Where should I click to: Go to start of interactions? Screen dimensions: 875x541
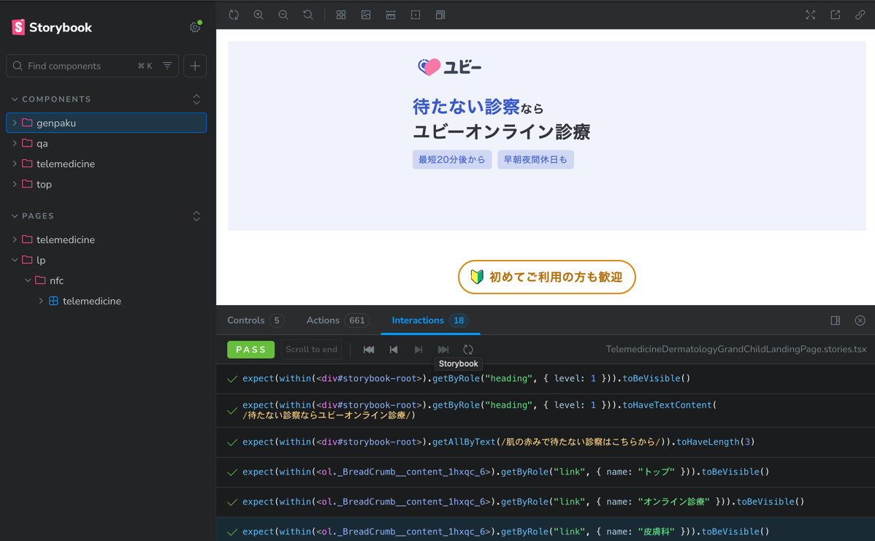(369, 349)
